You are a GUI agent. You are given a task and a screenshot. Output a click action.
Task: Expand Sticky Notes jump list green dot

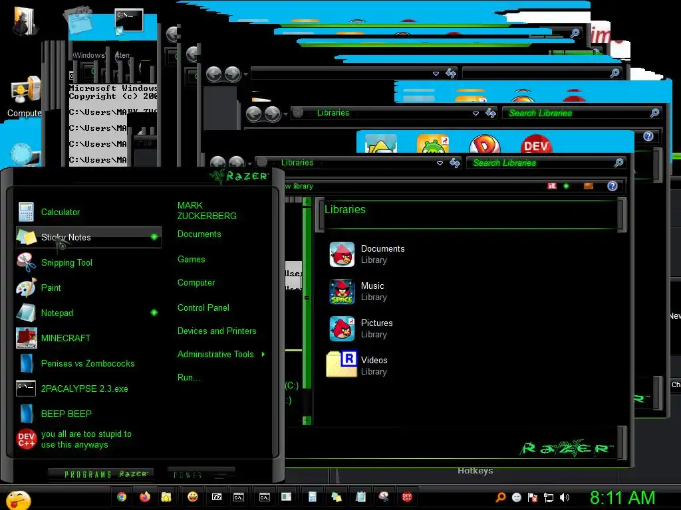(154, 237)
